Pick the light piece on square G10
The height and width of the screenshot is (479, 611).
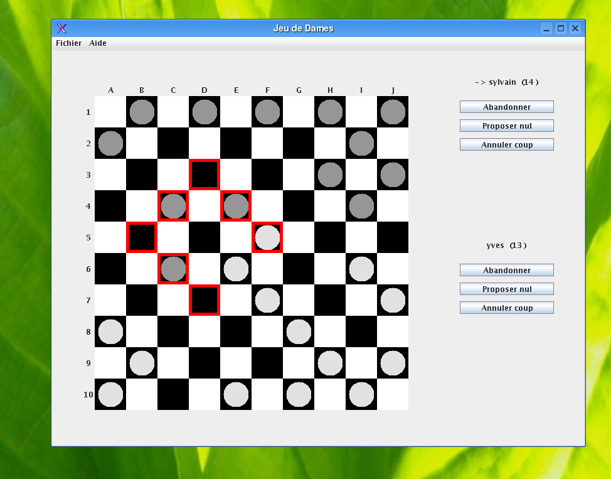pyautogui.click(x=299, y=394)
